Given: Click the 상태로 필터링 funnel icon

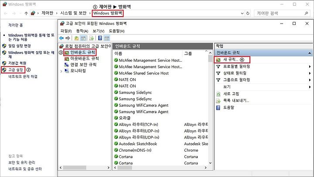Looking at the screenshot, I should [218, 73].
